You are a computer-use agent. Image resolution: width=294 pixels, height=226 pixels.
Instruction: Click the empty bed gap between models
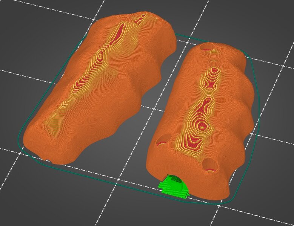click(151, 121)
